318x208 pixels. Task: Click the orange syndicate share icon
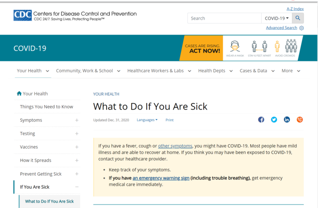tap(300, 119)
